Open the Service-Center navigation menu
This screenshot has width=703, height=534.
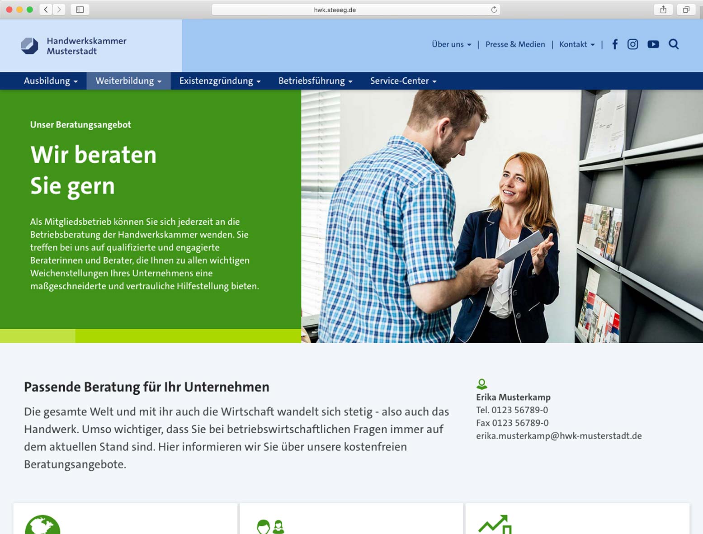[403, 81]
